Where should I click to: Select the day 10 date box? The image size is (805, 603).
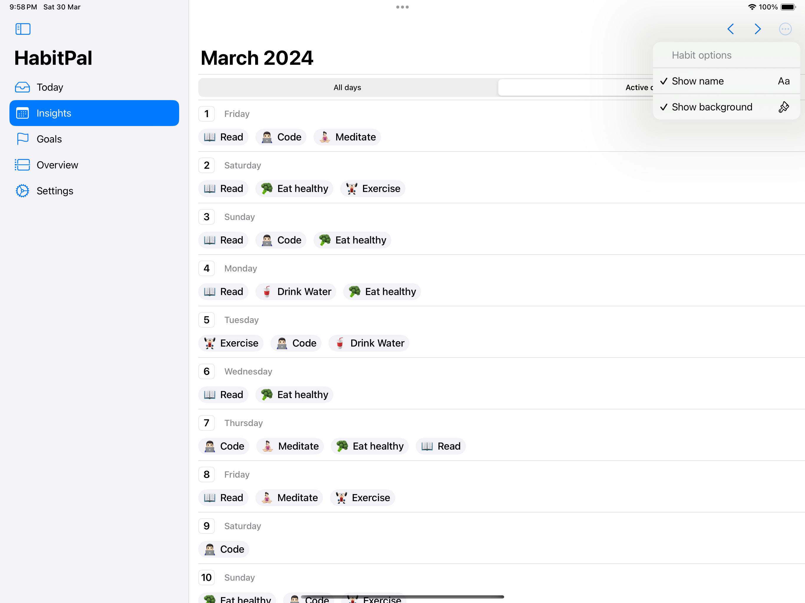coord(206,578)
